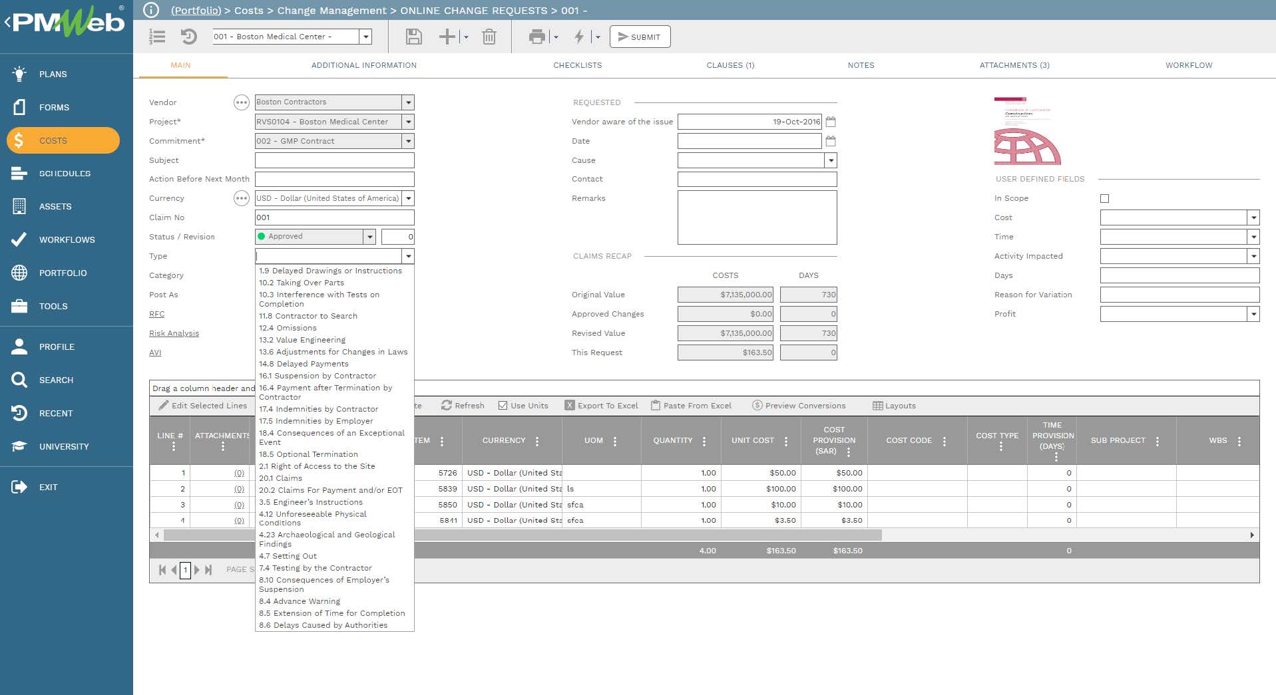This screenshot has width=1276, height=695.
Task: Open calendar for Vendor aware of the issue
Action: [x=830, y=122]
